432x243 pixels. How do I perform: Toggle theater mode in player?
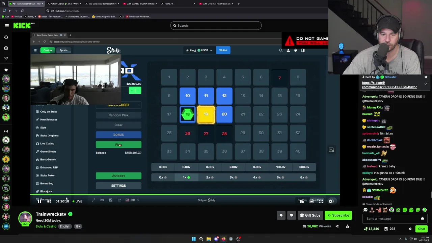tap(312, 201)
